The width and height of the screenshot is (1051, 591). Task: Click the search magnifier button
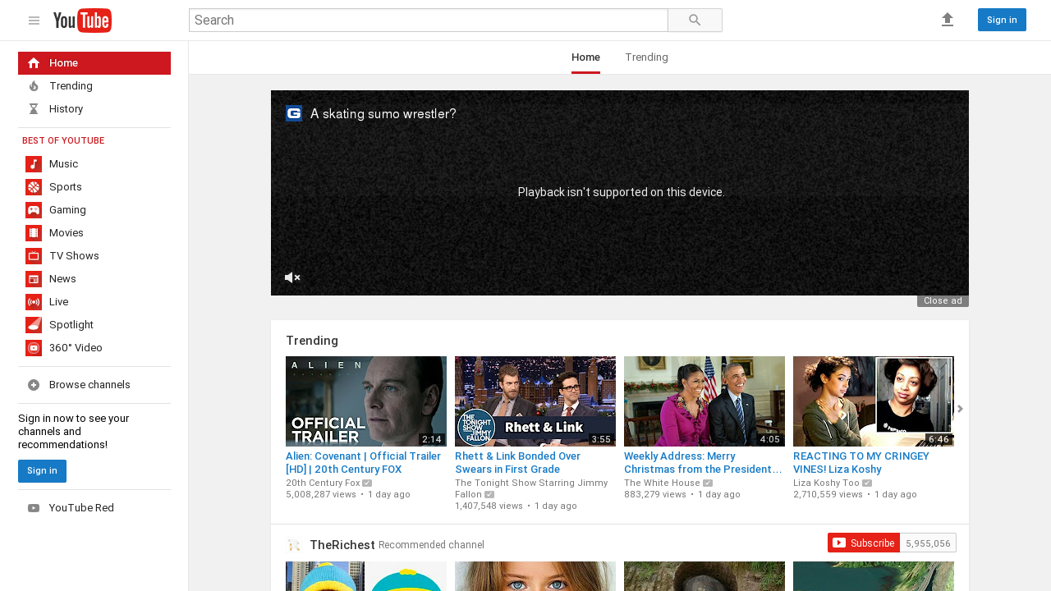[x=695, y=21]
